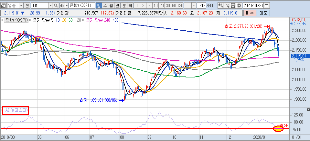Select the 틱 tick chart tab
Image resolution: width=310 pixels, height=141 pixels.
(130, 5)
